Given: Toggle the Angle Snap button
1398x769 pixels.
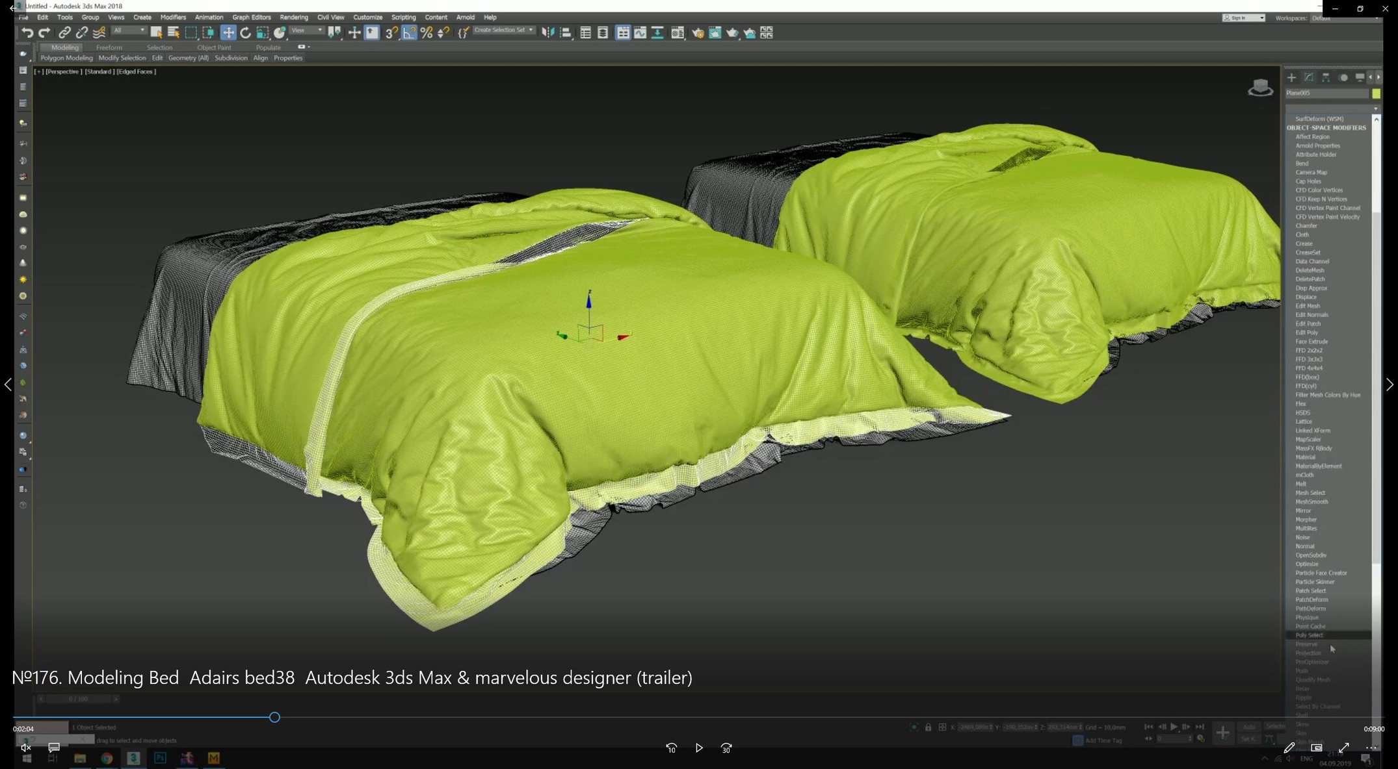Looking at the screenshot, I should [409, 32].
